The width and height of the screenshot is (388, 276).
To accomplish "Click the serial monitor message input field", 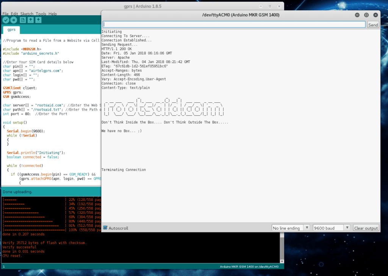I will tap(233, 24).
